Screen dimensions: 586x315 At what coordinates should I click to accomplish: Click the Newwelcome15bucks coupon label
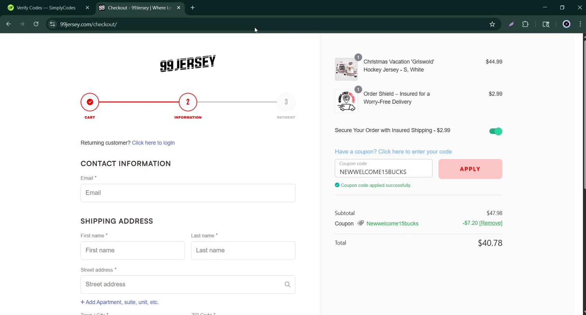[392, 223]
